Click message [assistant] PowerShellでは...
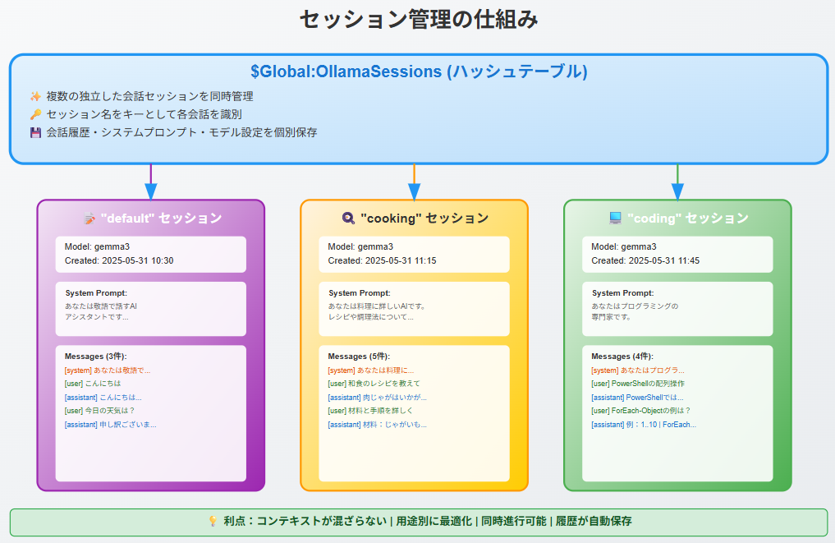 pyautogui.click(x=637, y=398)
